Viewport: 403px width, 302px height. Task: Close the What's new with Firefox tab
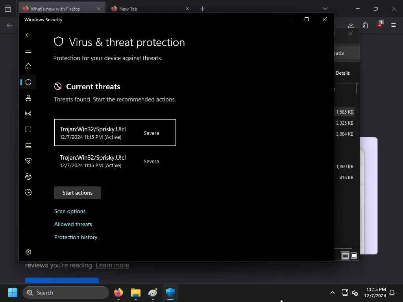tap(99, 9)
